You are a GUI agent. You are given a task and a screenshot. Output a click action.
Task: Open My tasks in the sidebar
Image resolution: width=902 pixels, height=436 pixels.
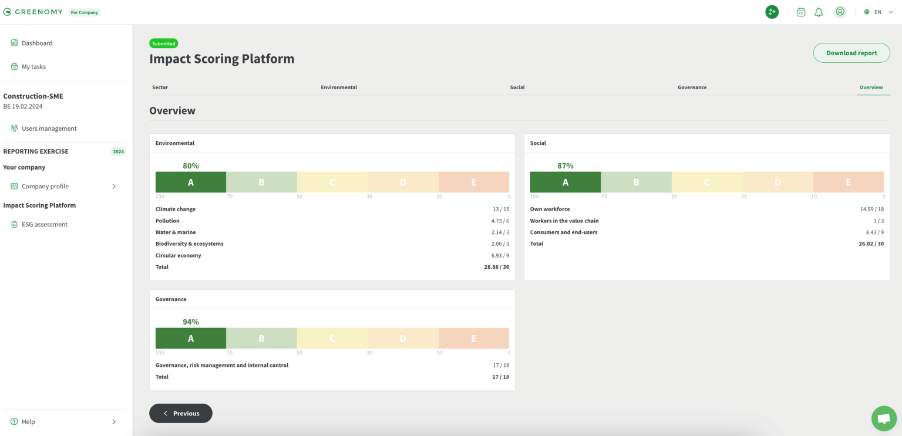[33, 67]
